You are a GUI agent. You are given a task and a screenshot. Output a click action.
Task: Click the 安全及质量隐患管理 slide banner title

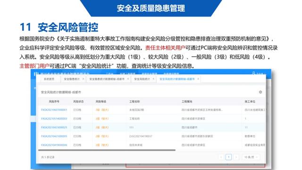point(151,8)
